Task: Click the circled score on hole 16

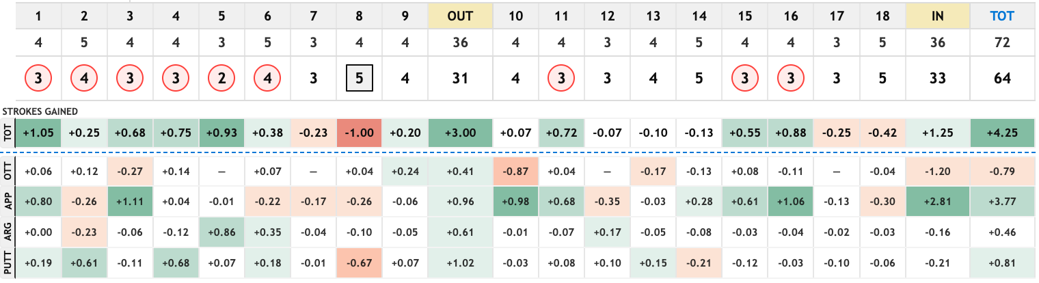Action: click(790, 79)
